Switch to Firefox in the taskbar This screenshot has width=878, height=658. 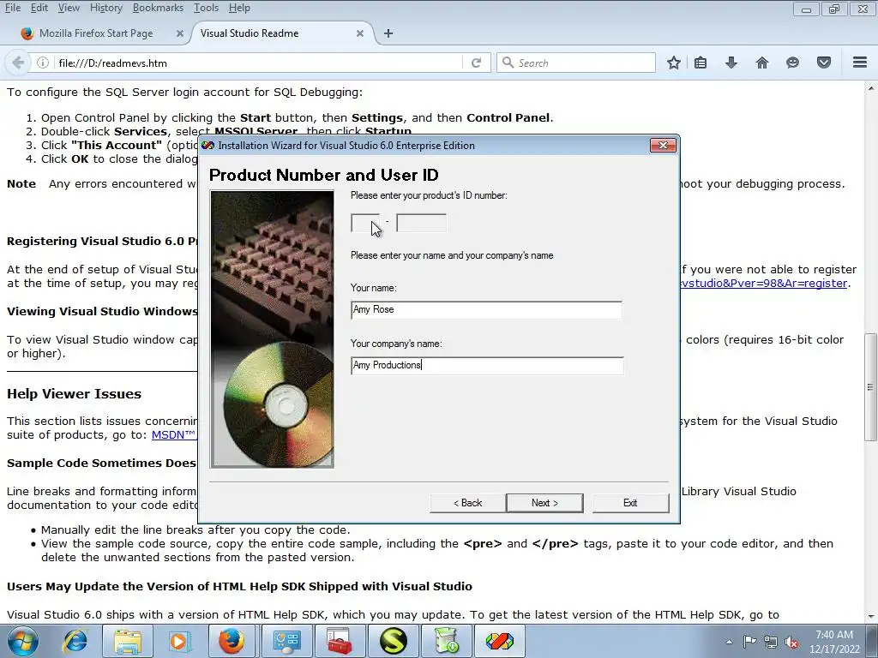(x=232, y=641)
